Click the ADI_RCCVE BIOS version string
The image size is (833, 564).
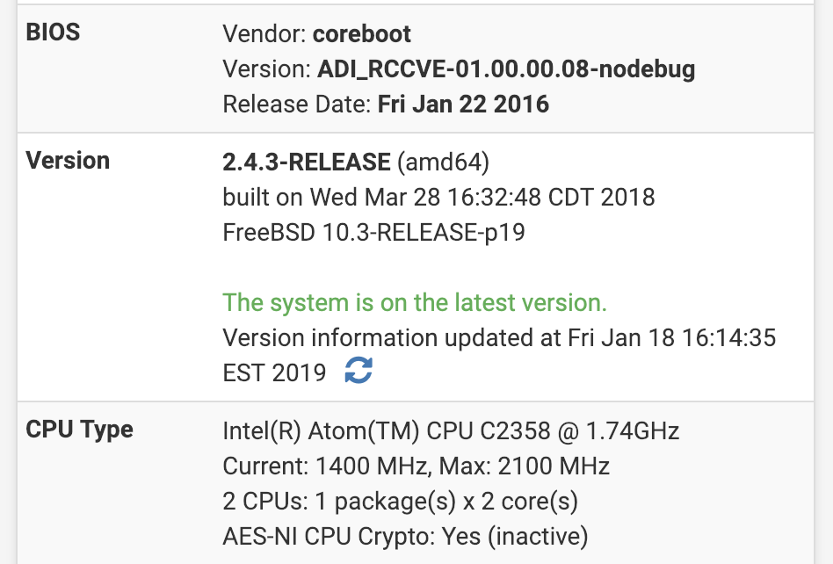[x=506, y=69]
